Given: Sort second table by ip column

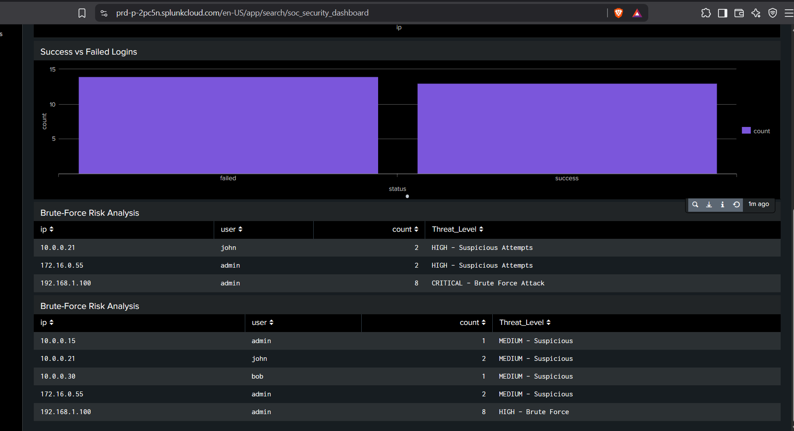Looking at the screenshot, I should click(47, 323).
